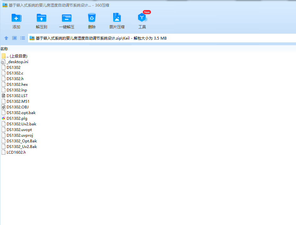Click the red New badge on 工具
The width and height of the screenshot is (296, 225).
pos(147,12)
